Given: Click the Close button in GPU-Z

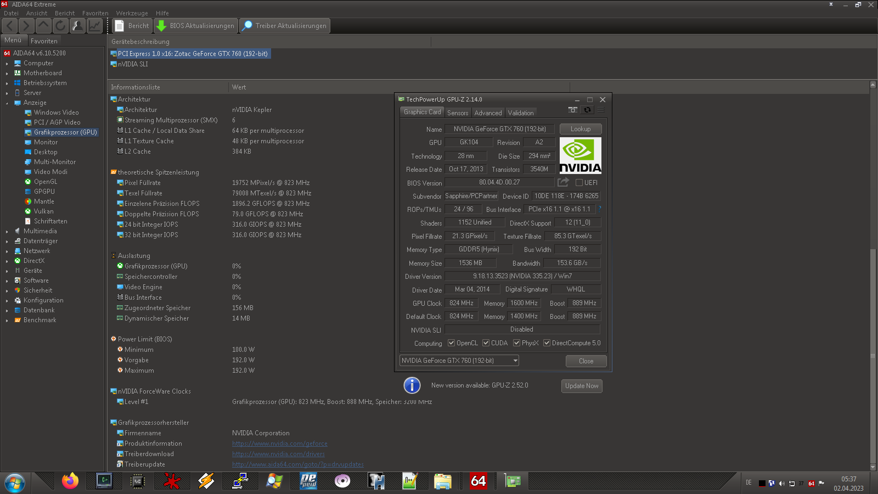Looking at the screenshot, I should coord(586,361).
